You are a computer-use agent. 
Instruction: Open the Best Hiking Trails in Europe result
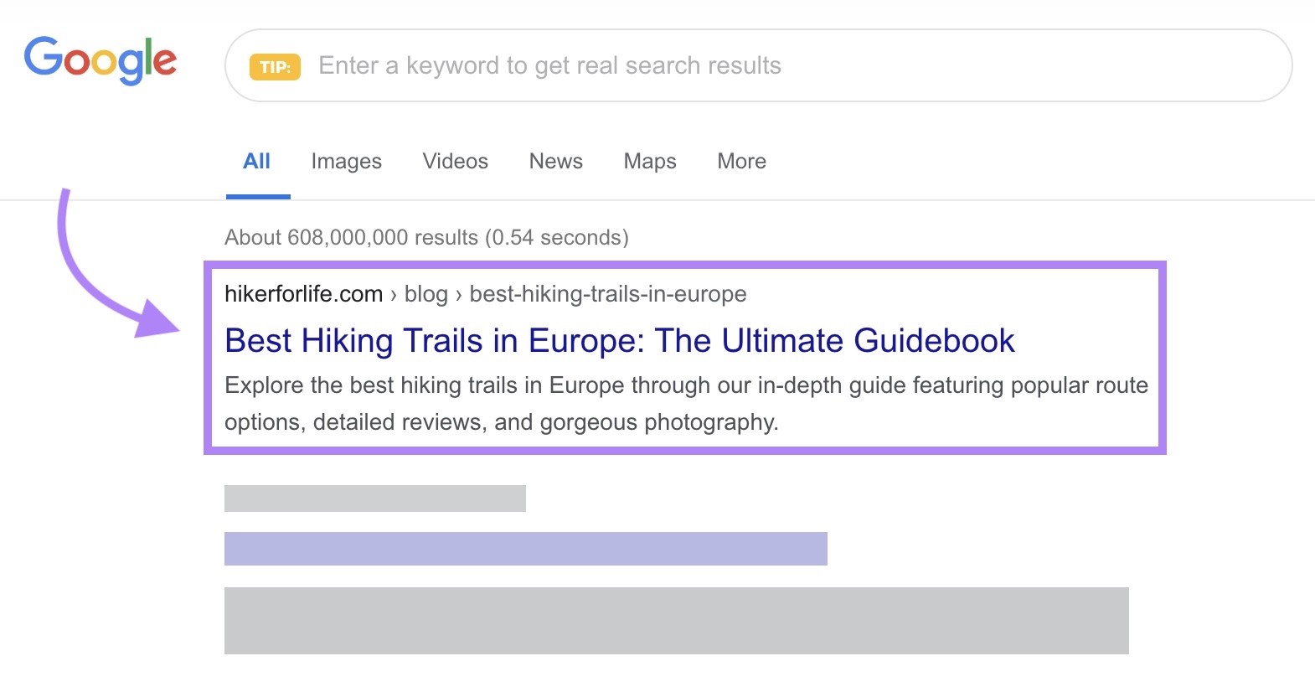[x=618, y=341]
